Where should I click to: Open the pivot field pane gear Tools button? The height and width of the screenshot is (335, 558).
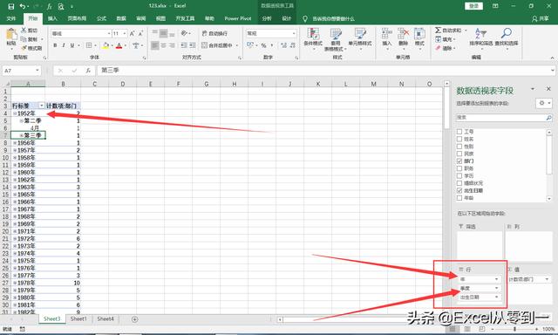coord(544,103)
